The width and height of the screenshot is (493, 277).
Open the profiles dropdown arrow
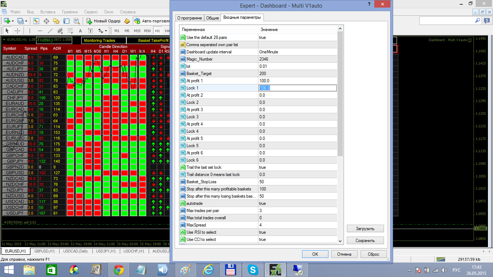tap(26, 21)
